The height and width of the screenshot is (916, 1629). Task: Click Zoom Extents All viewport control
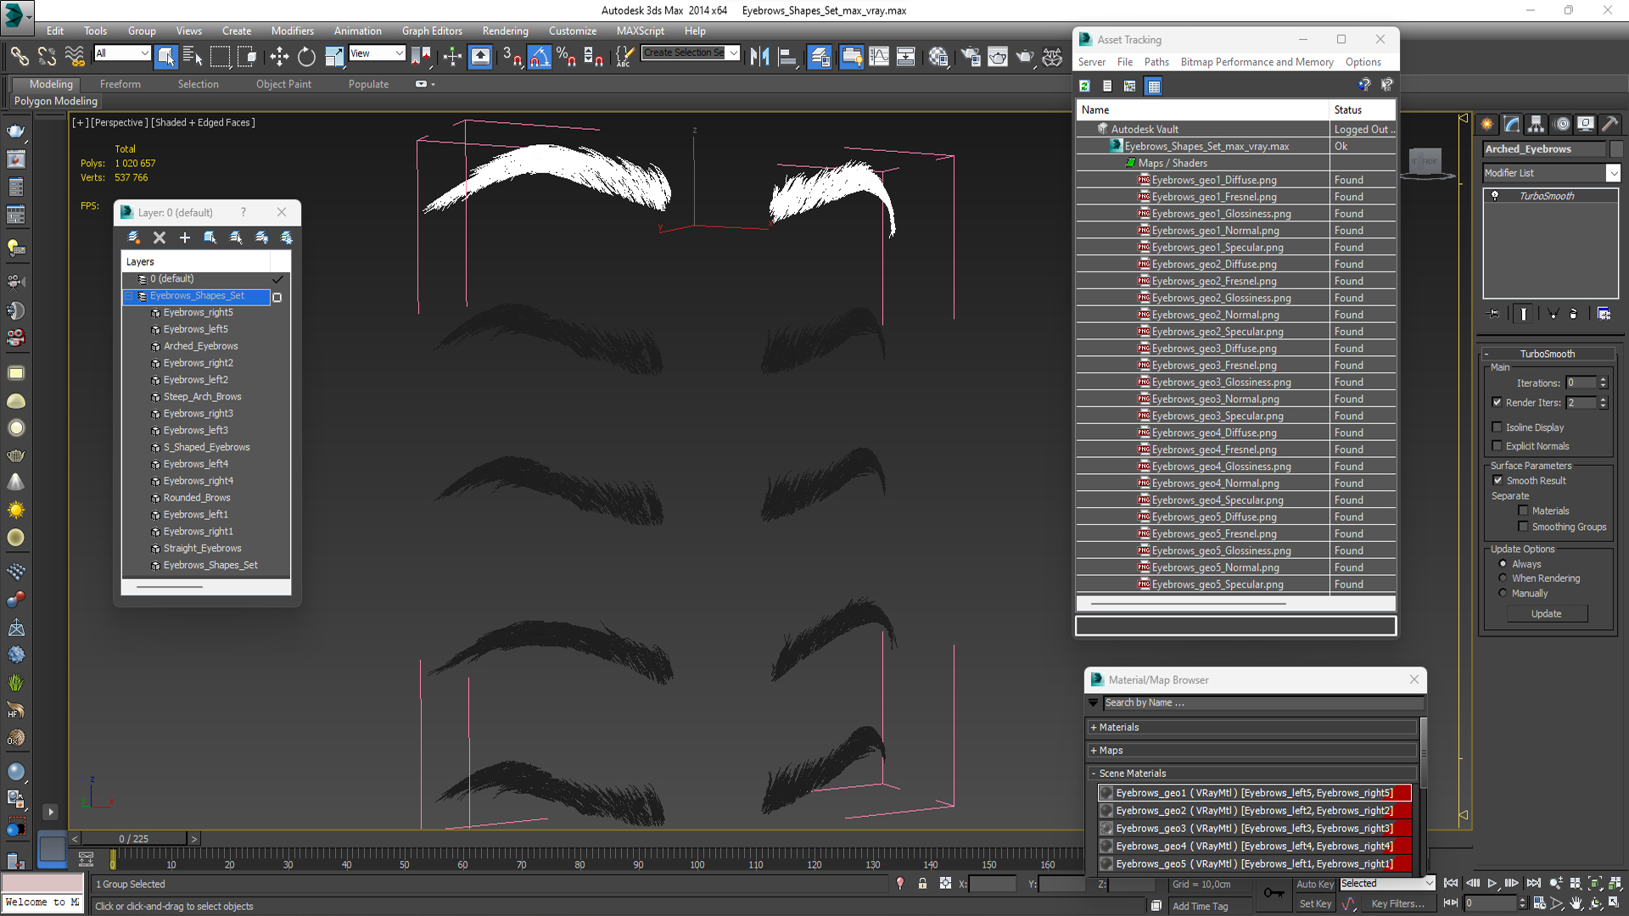(1615, 883)
